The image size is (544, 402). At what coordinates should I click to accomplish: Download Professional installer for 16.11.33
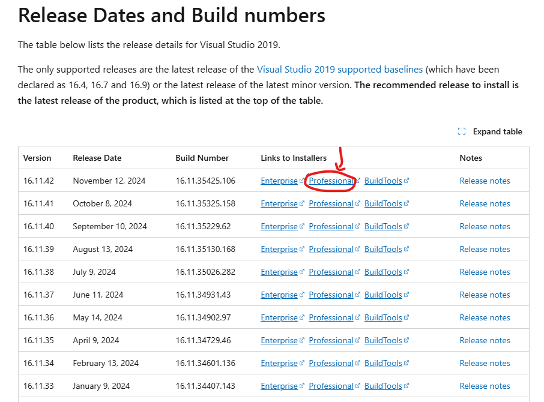331,386
